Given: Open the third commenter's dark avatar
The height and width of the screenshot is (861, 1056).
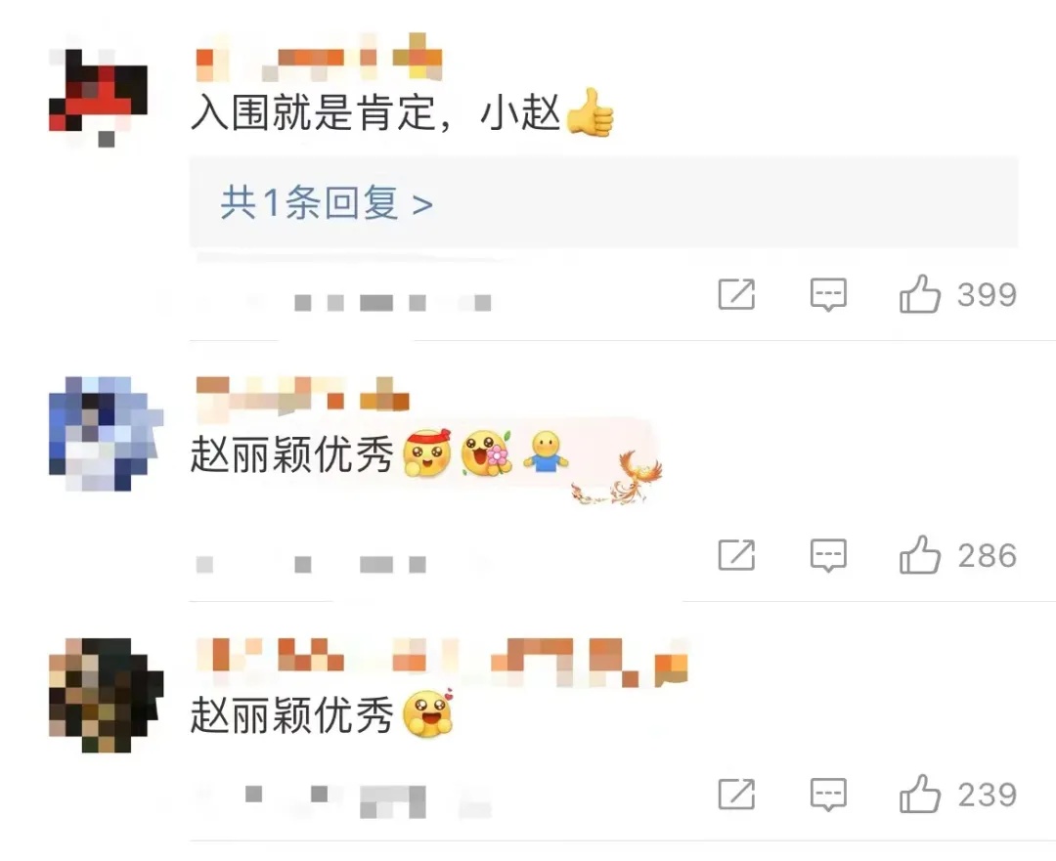Looking at the screenshot, I should coord(106,695).
